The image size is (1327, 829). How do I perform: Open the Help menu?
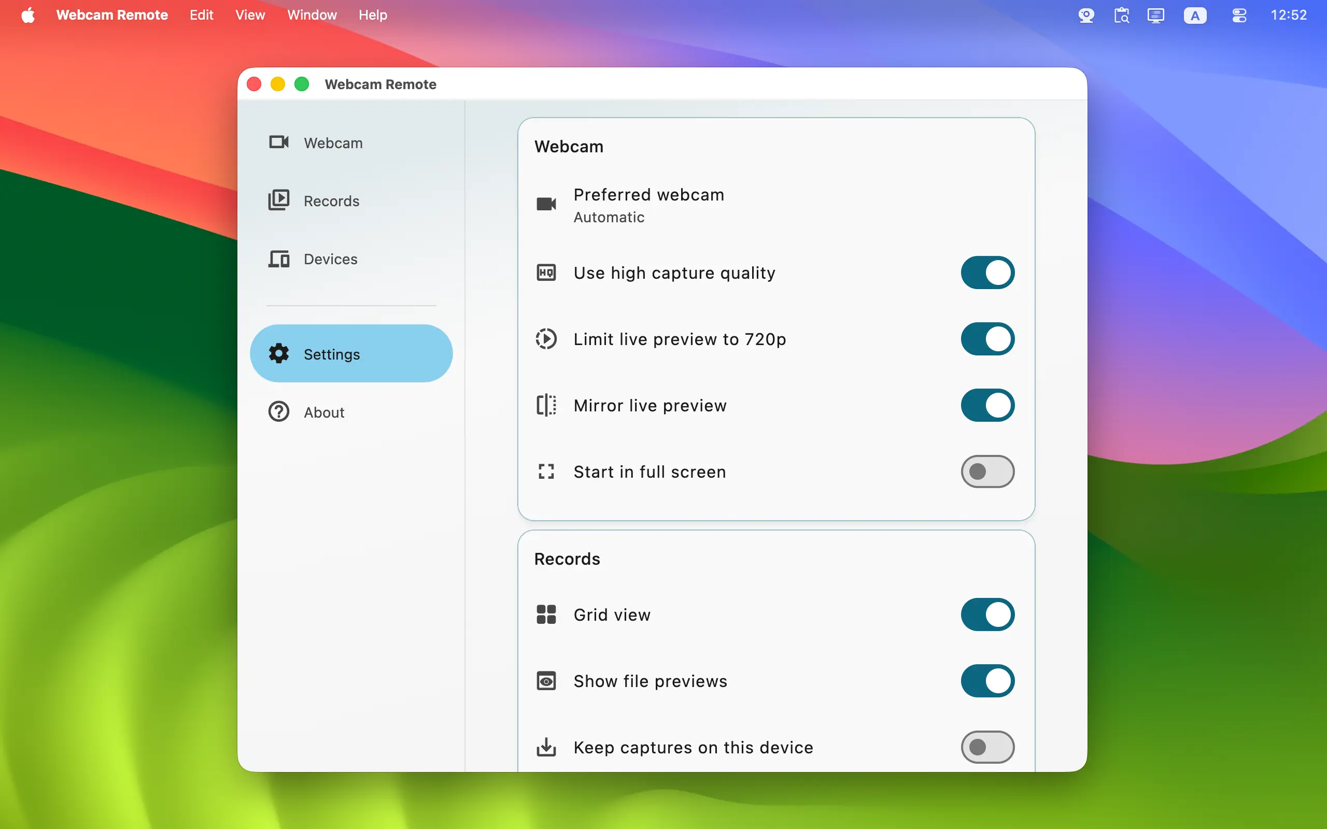[x=373, y=15]
